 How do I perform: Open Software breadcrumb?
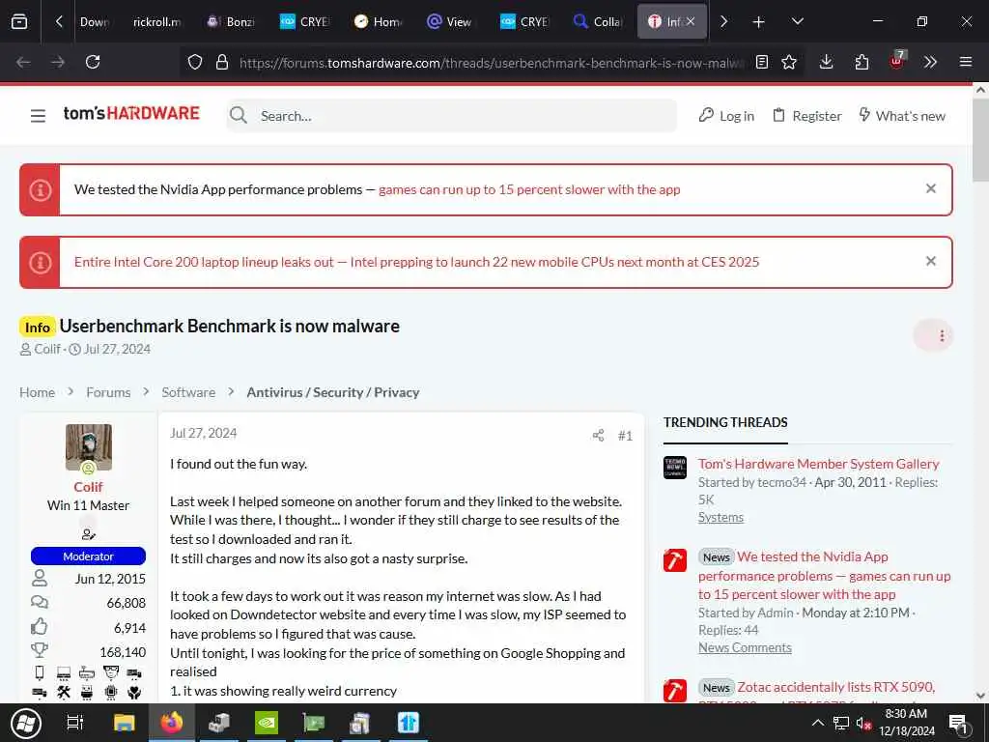[x=188, y=392]
